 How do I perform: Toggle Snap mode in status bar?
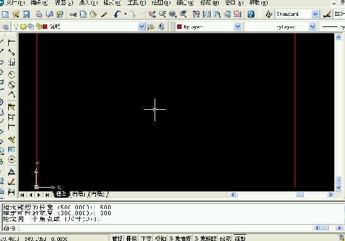coord(116,238)
